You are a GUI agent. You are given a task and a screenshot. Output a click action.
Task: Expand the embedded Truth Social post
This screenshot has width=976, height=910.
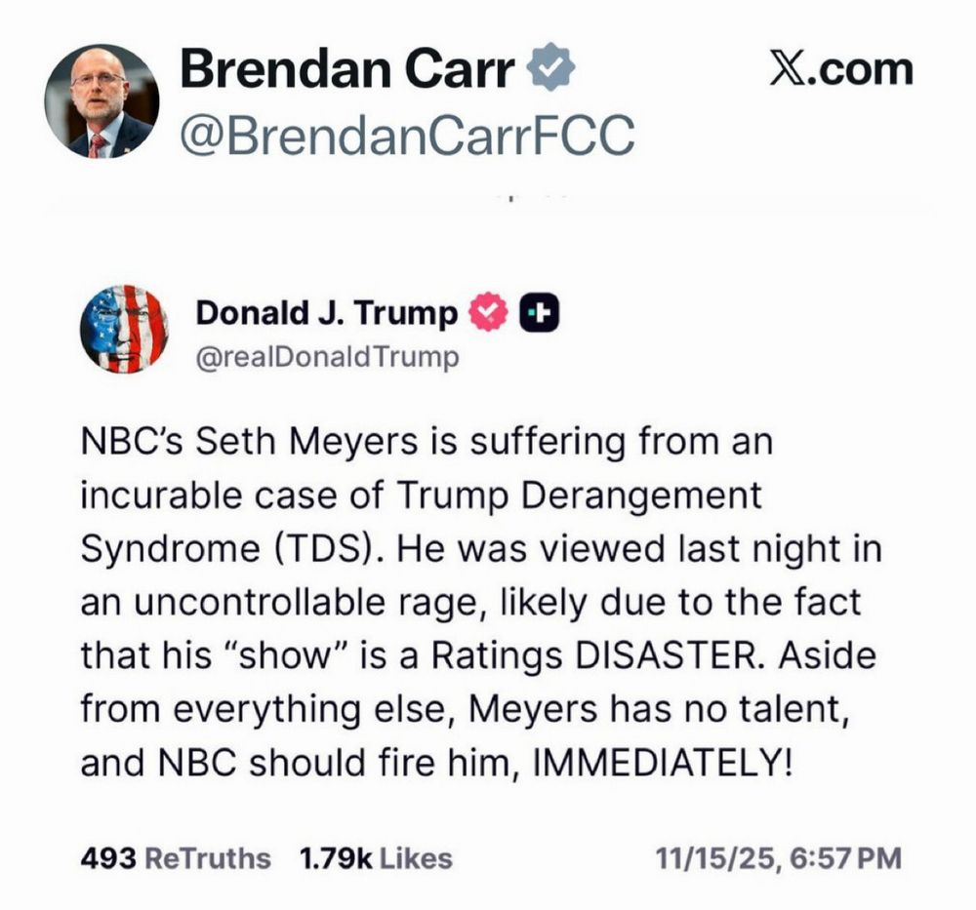[x=488, y=605]
